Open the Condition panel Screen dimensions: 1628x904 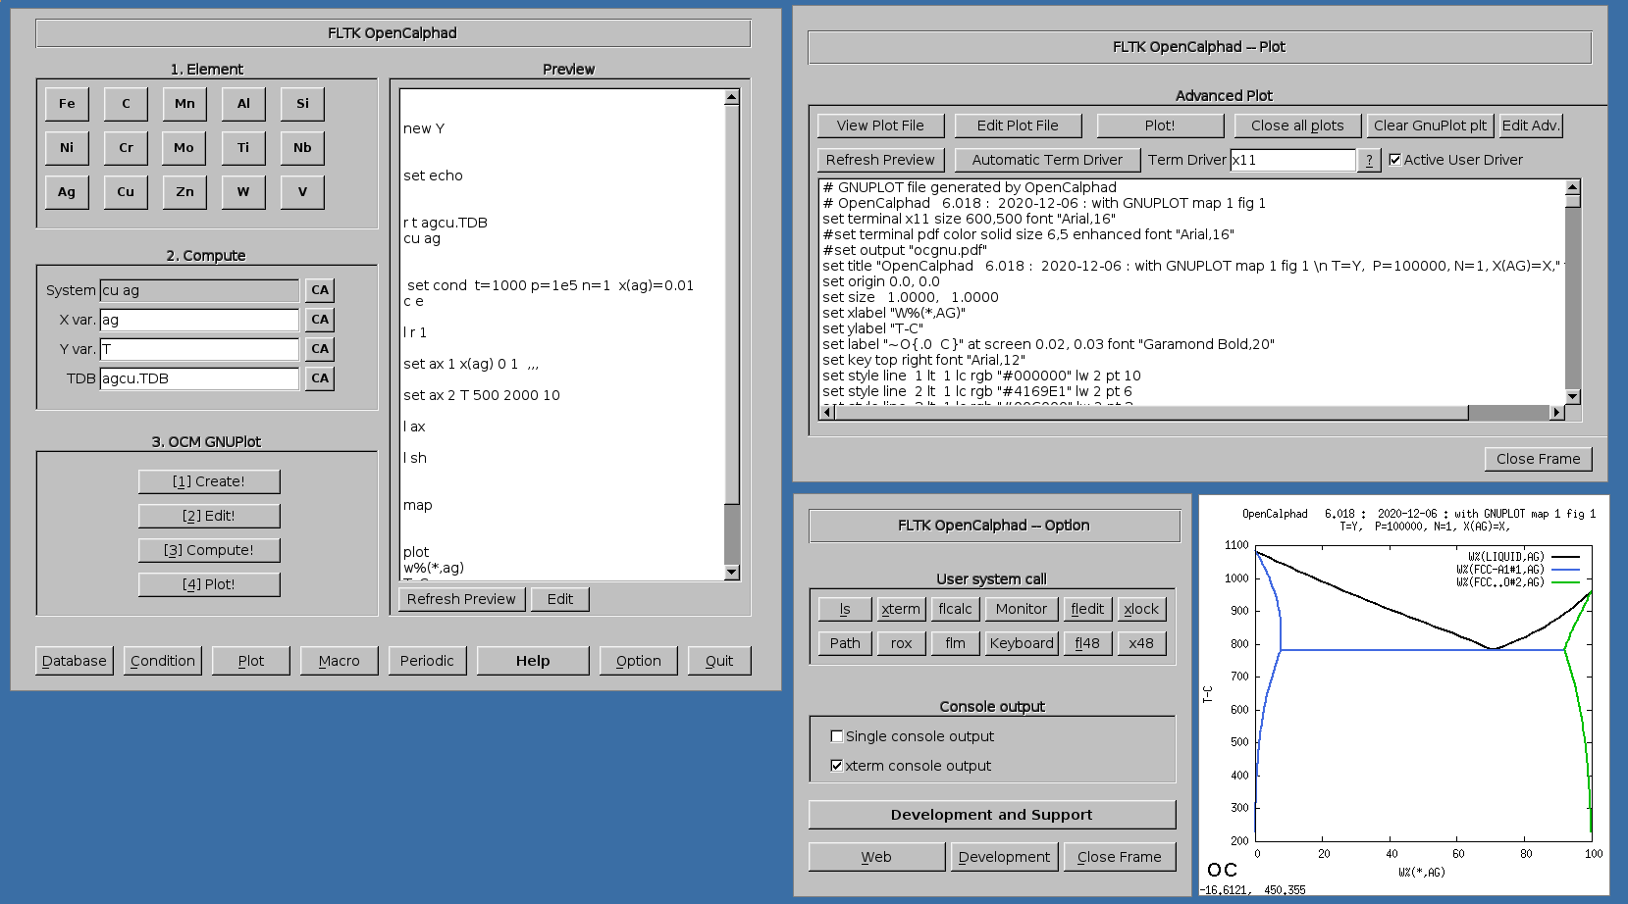click(163, 661)
